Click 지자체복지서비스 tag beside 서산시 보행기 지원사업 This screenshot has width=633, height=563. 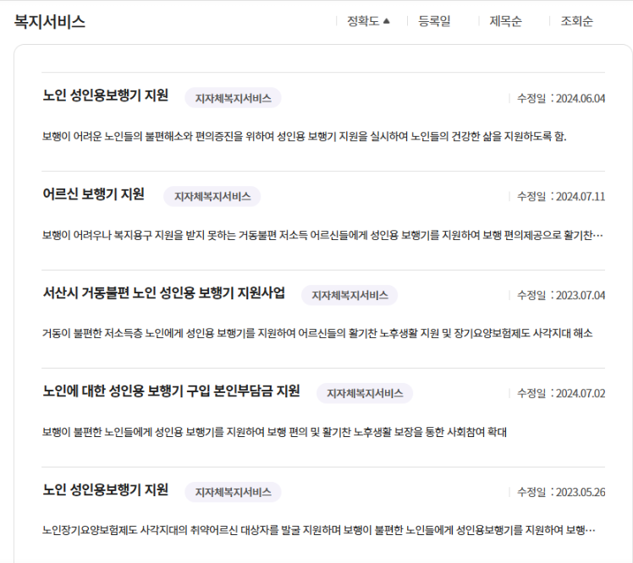coord(350,296)
